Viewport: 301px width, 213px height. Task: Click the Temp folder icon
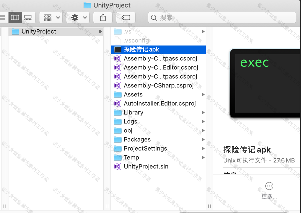click(x=118, y=157)
